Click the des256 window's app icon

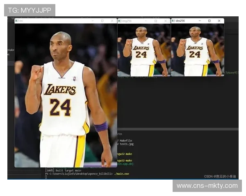coord(173,21)
